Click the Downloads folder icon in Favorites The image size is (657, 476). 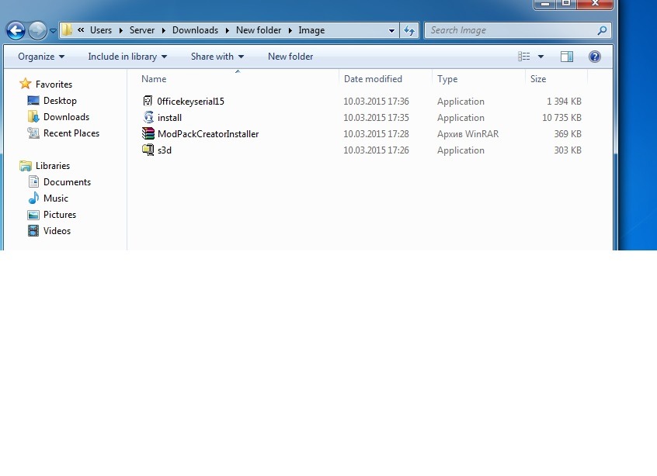33,117
